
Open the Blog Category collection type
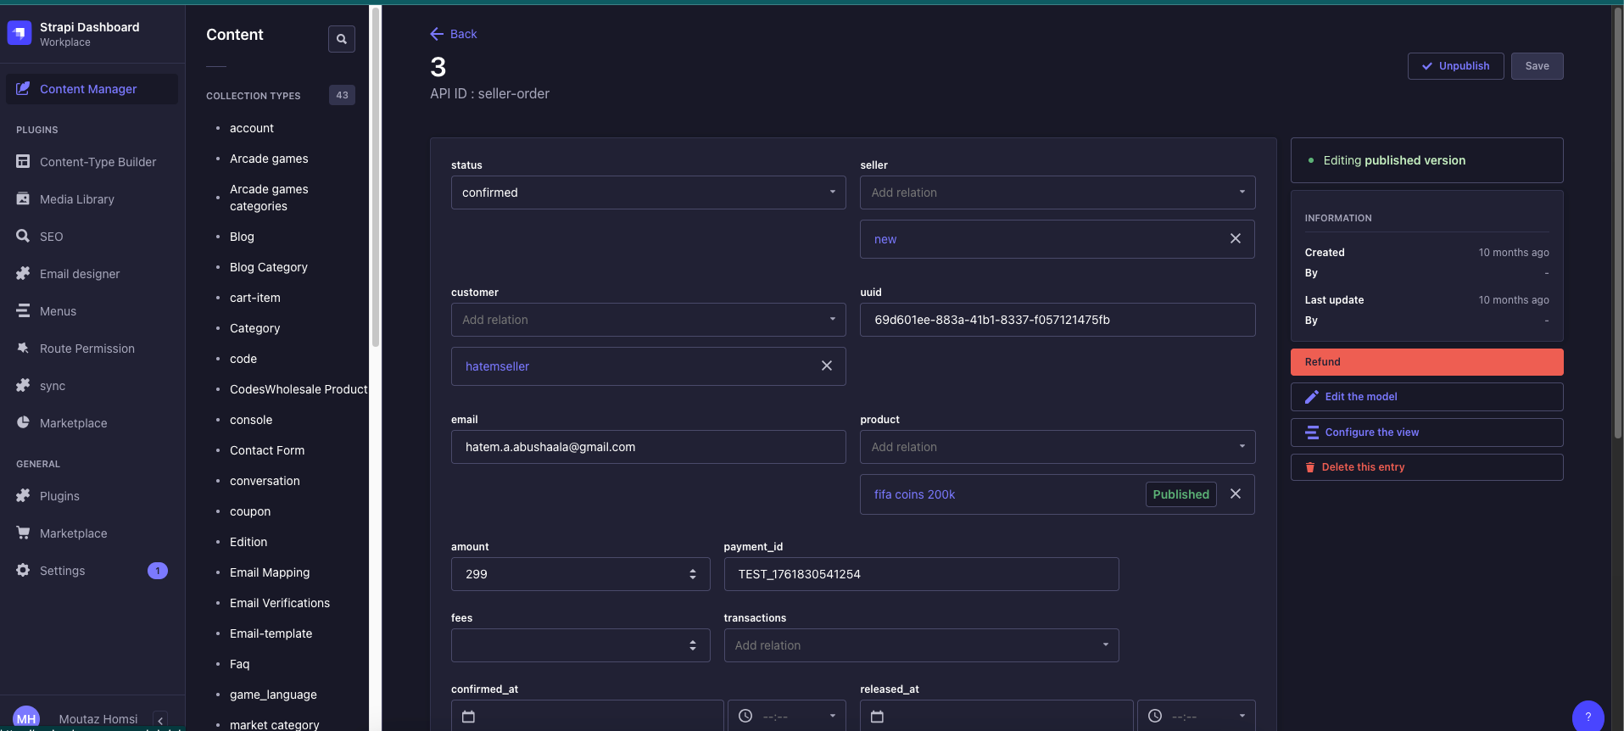(269, 267)
